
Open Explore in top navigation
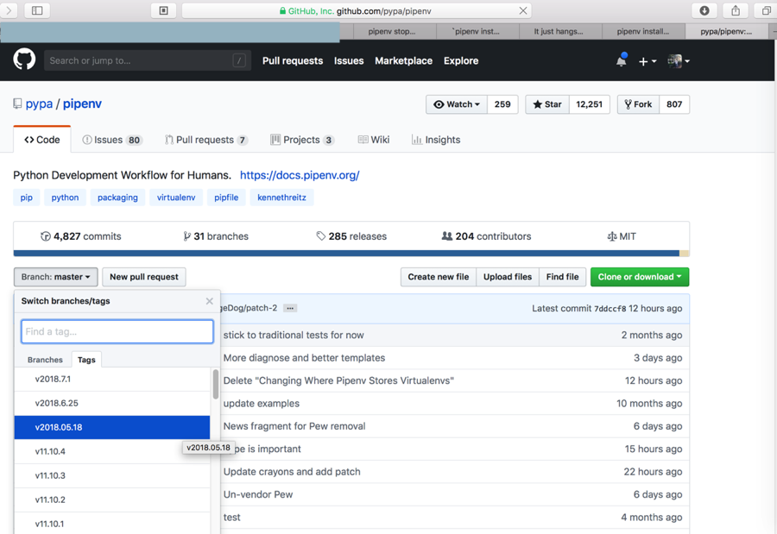pyautogui.click(x=461, y=60)
